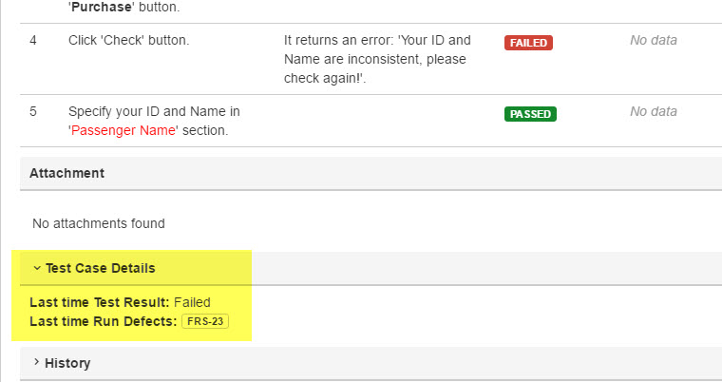Click the green PASSED status badge

point(530,114)
